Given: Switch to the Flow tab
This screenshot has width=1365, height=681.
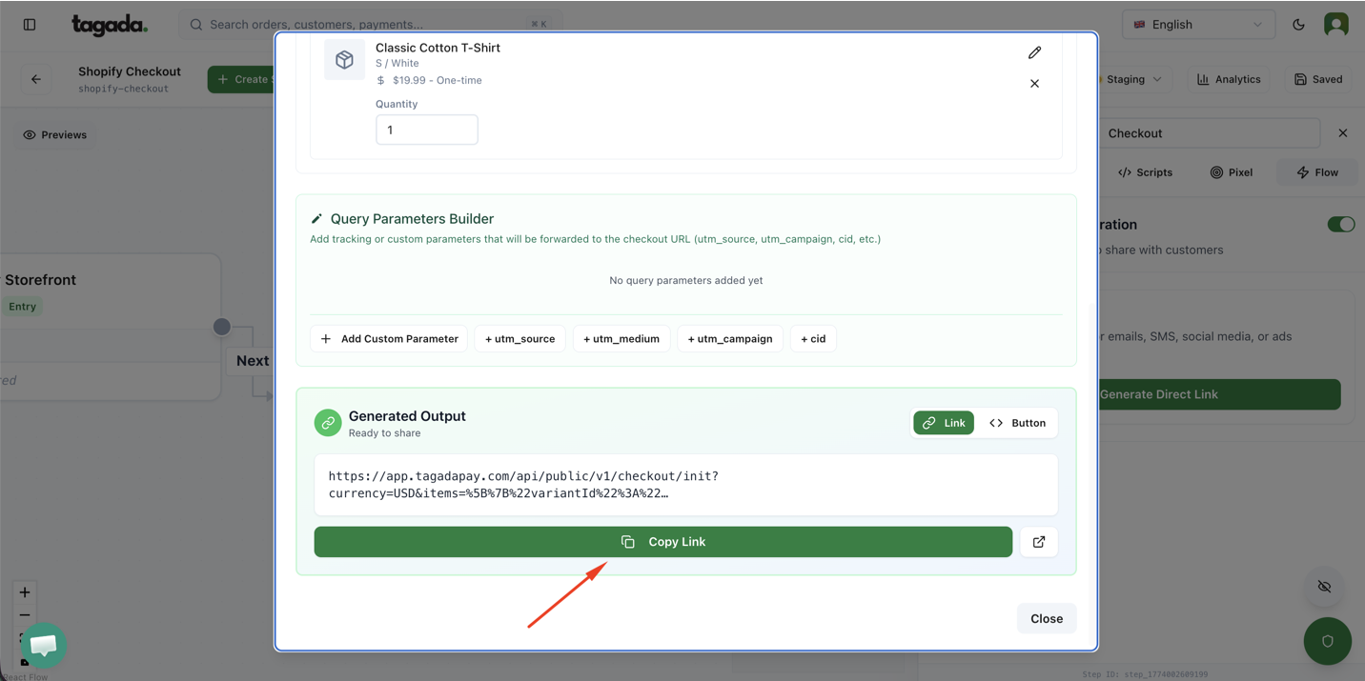Looking at the screenshot, I should click(1317, 172).
